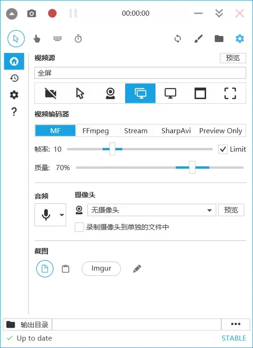
Task: Open the 无摄像头 camera dropdown
Action: tap(152, 210)
